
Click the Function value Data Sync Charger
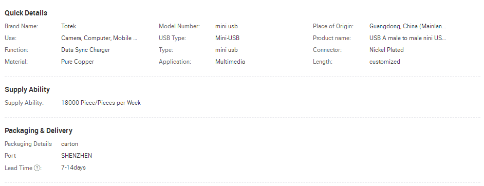85,50
